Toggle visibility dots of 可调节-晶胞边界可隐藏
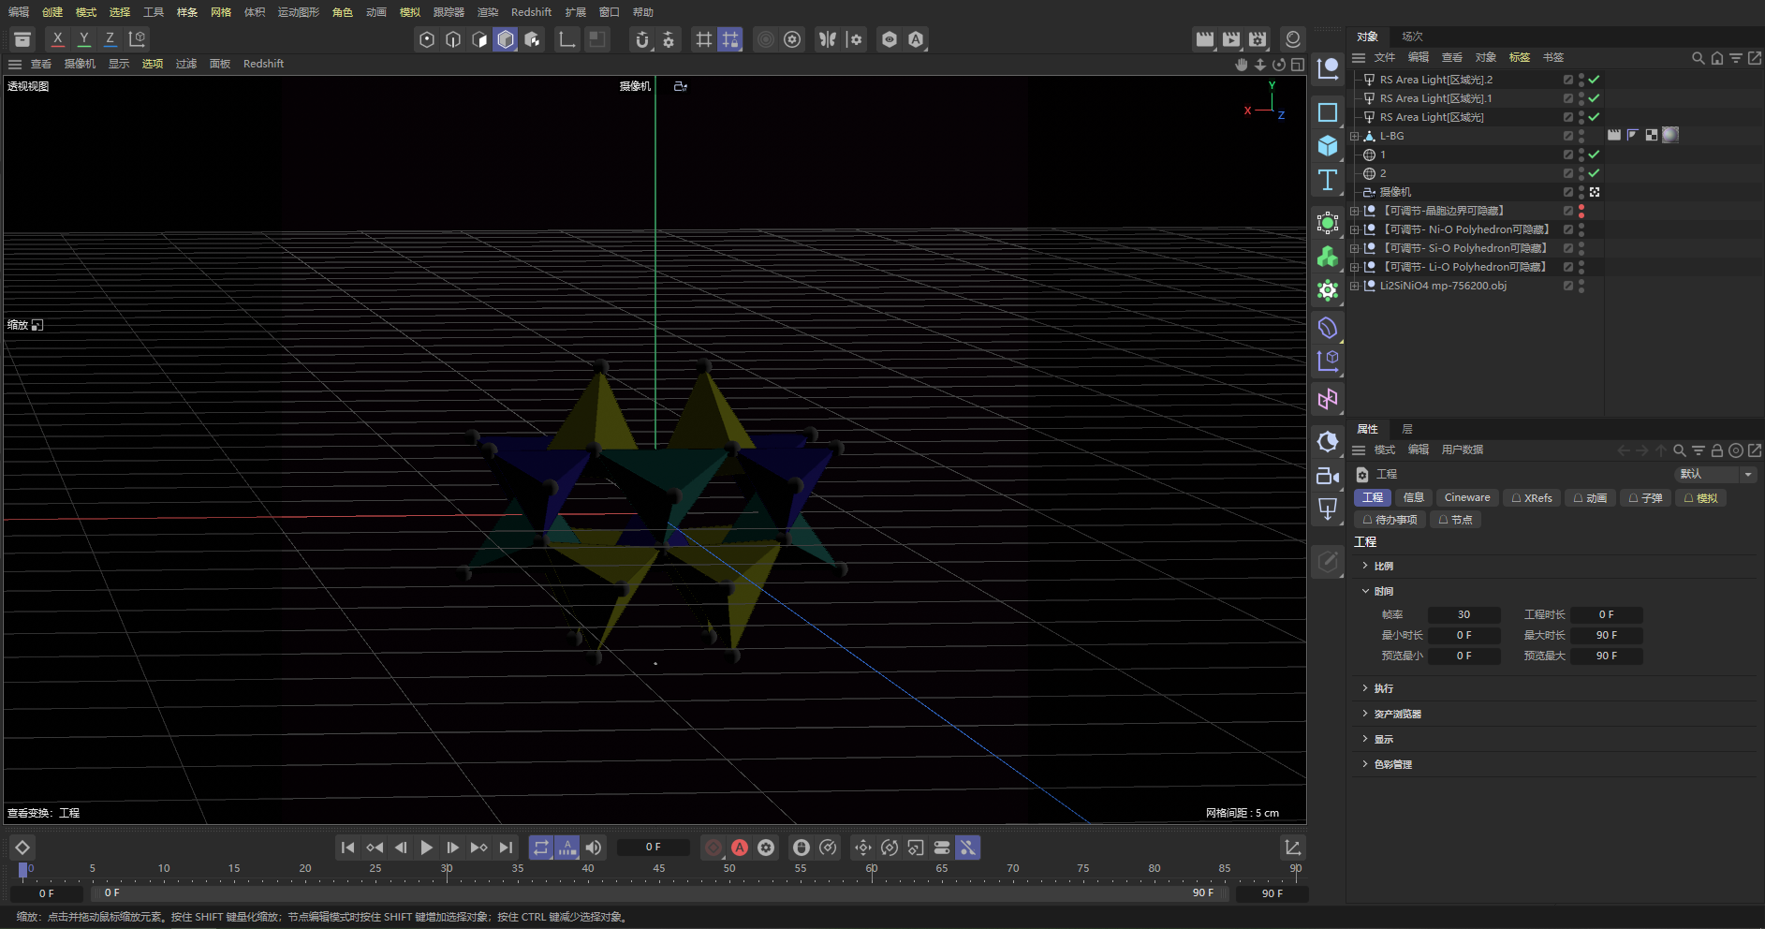This screenshot has height=929, width=1765. (1581, 211)
